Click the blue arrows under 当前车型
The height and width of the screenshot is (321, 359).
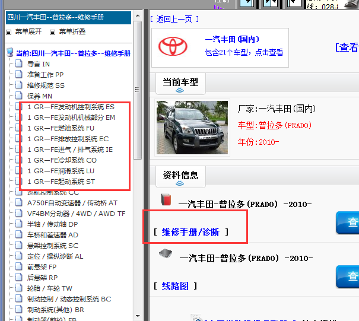tap(180, 90)
